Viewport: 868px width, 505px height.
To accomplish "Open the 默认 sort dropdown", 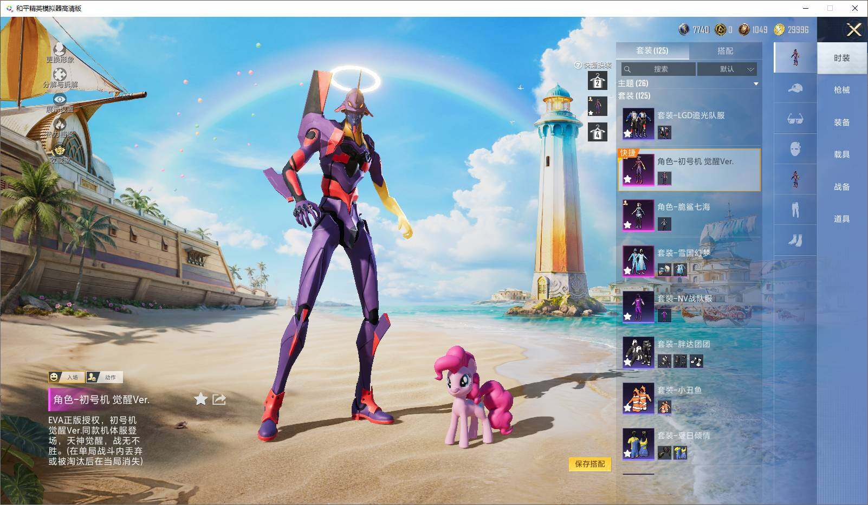I will (727, 69).
